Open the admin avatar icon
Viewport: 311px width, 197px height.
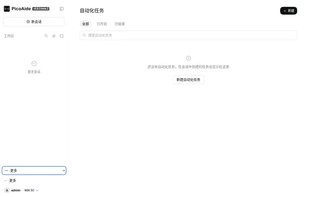pyautogui.click(x=7, y=190)
